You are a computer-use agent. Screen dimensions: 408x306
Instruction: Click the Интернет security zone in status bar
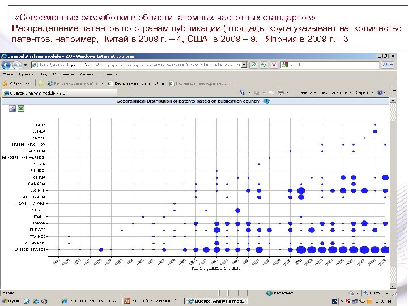coord(279,294)
